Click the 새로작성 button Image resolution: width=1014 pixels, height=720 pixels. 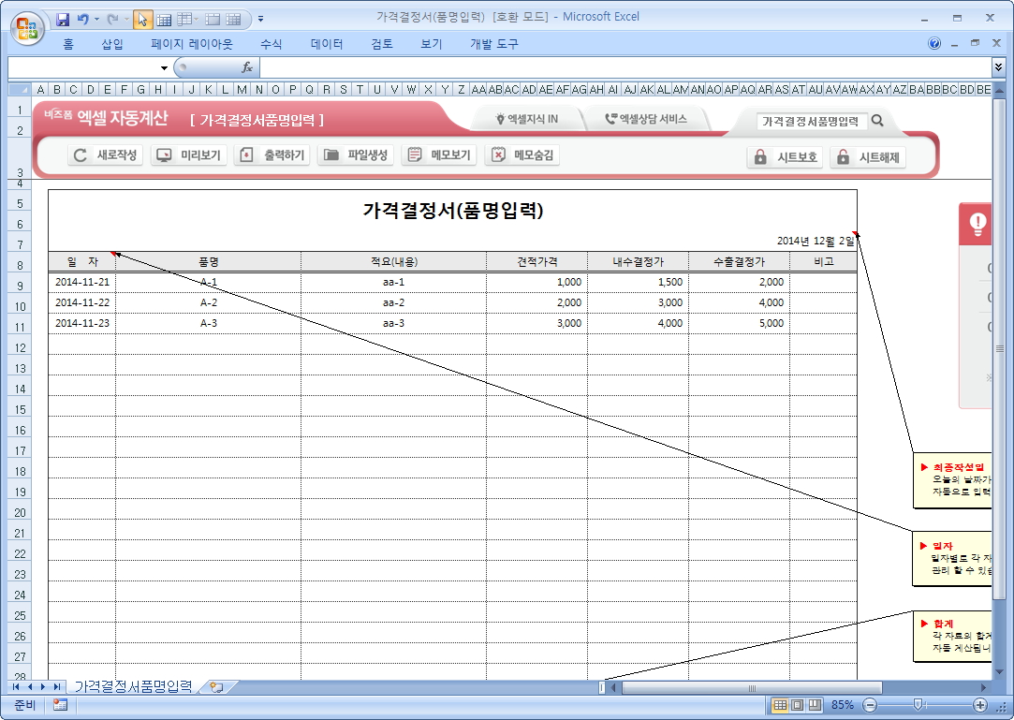(105, 156)
